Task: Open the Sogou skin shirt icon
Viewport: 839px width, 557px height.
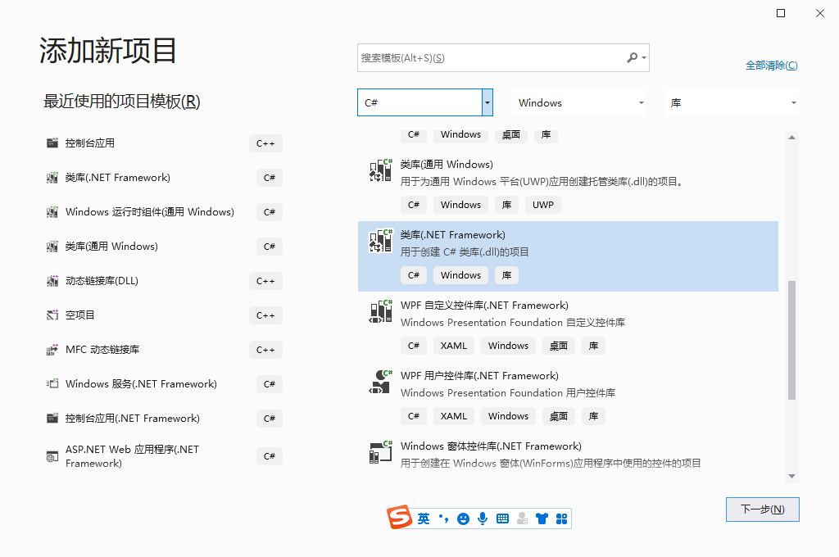Action: coord(542,519)
